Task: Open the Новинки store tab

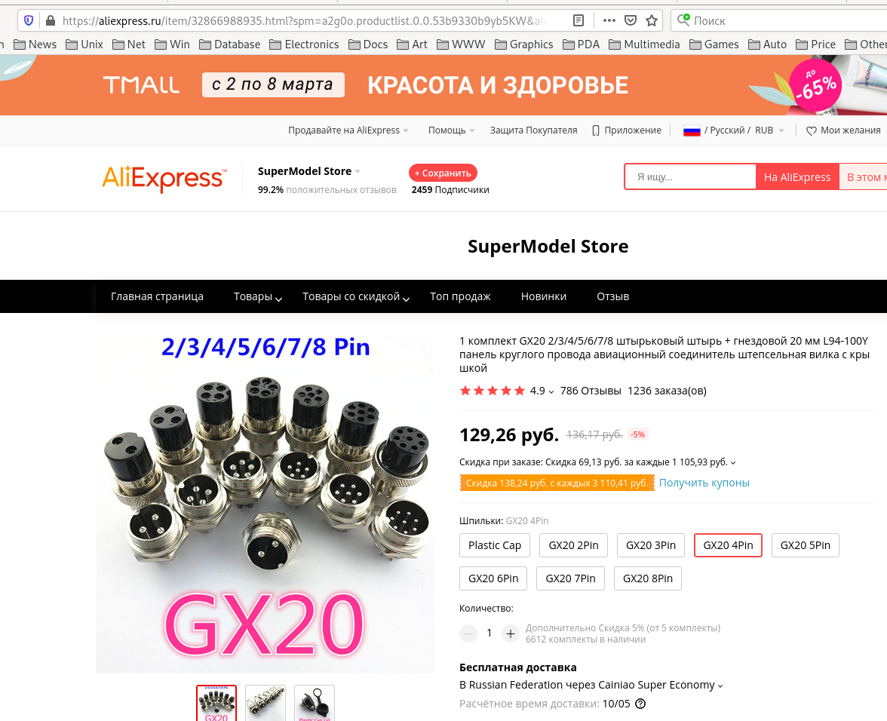Action: coord(543,297)
